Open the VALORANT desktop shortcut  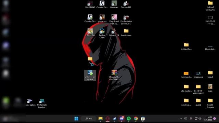90,4
